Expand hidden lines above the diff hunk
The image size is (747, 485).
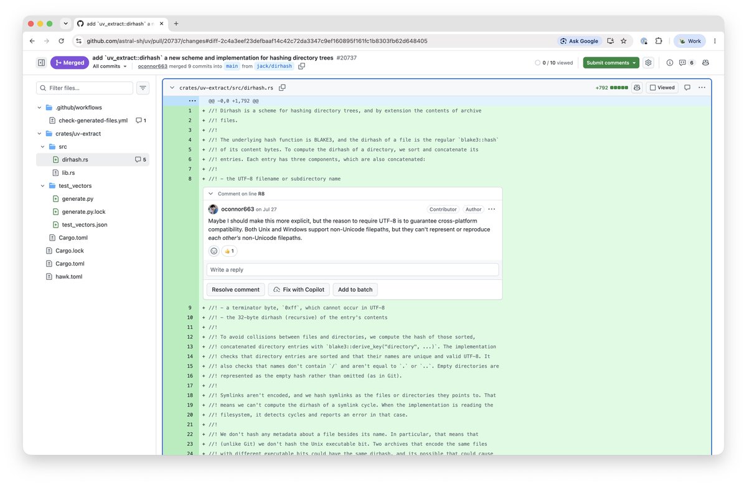[192, 101]
